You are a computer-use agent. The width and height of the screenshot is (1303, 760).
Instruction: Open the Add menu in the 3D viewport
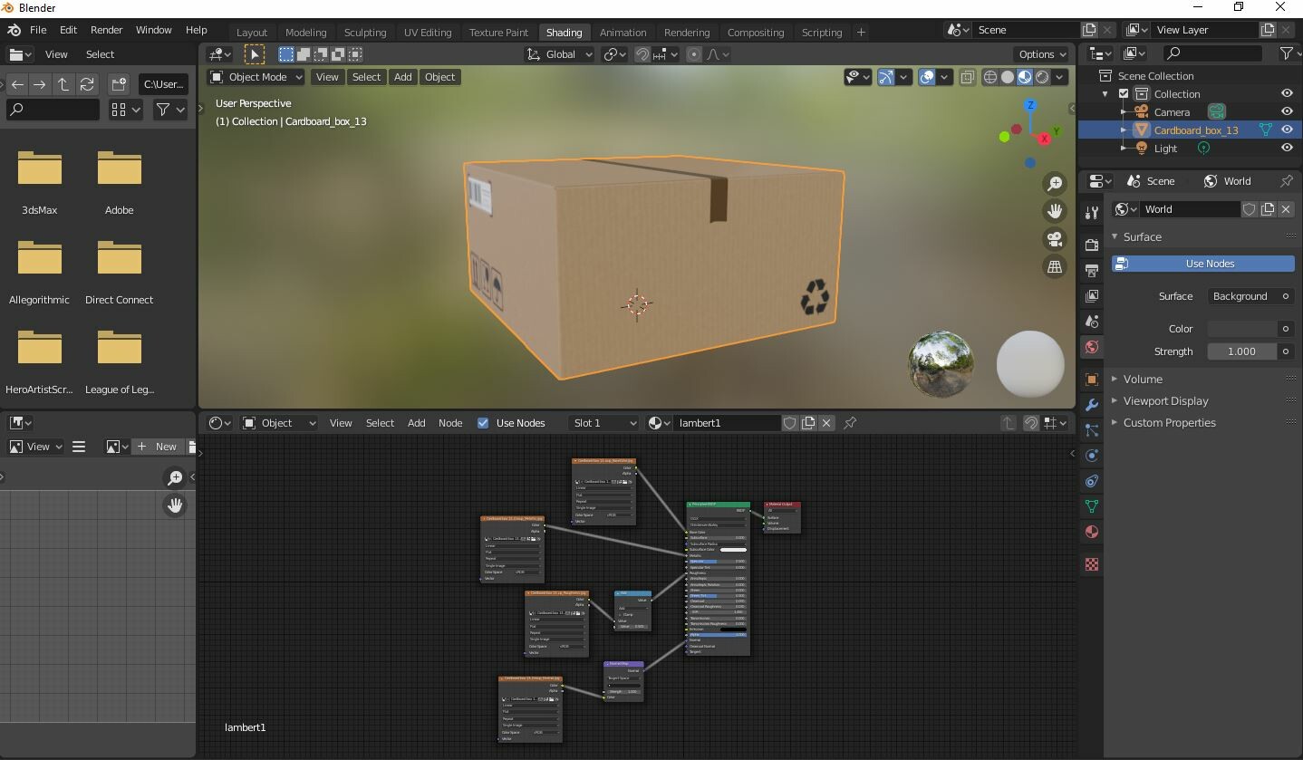pos(402,77)
